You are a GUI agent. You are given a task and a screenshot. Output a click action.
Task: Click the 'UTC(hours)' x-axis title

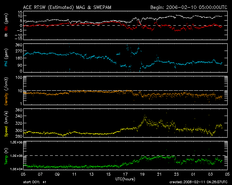click(x=125, y=179)
